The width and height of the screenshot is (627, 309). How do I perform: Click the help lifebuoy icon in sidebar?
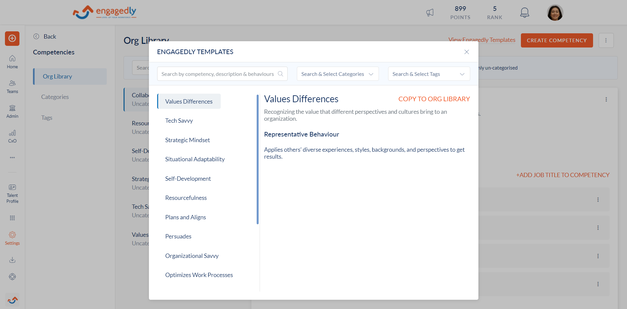click(x=12, y=277)
